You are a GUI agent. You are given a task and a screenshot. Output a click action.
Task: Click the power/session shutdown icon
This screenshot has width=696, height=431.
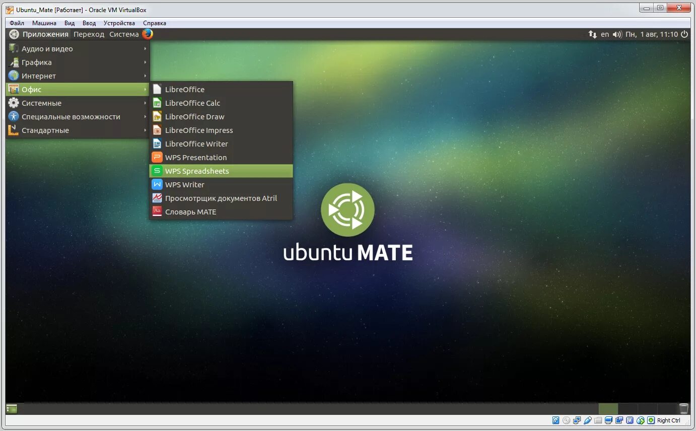tap(684, 34)
